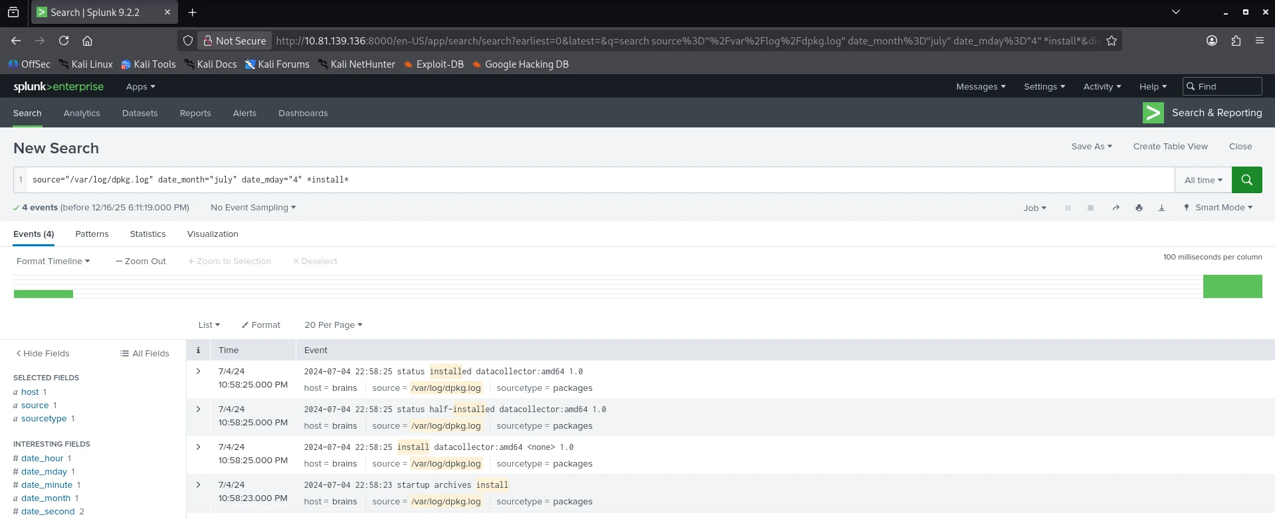Click the Print results icon
Image resolution: width=1275 pixels, height=519 pixels.
[1139, 208]
